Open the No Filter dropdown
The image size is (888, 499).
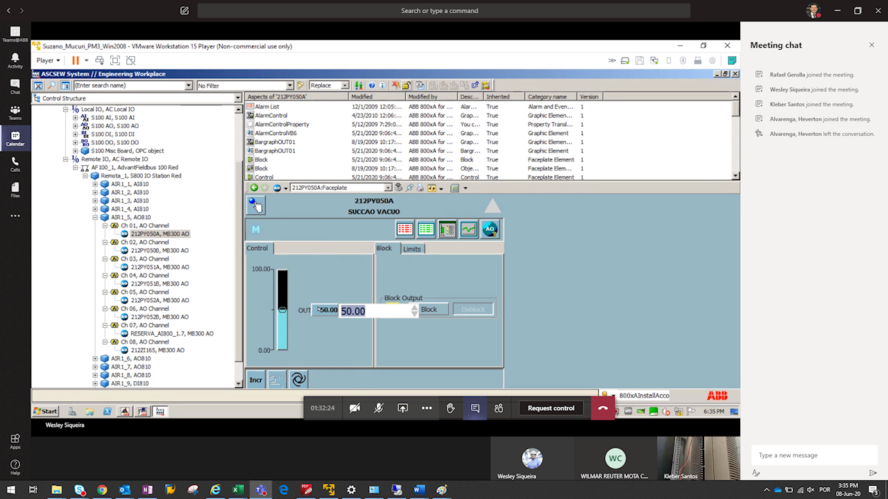[291, 86]
